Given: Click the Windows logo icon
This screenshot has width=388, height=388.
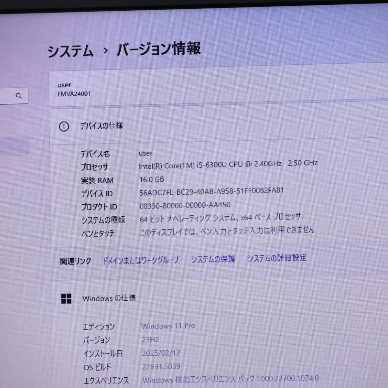Looking at the screenshot, I should [66, 299].
